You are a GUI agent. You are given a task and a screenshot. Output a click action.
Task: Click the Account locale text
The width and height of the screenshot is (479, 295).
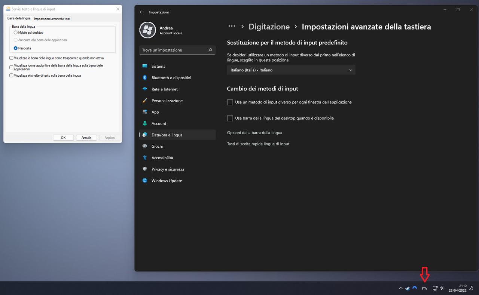[171, 33]
